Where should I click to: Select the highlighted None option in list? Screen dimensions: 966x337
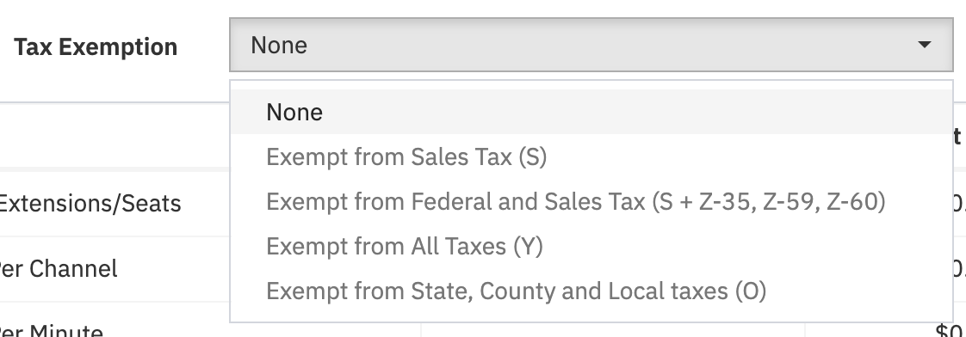tap(591, 112)
